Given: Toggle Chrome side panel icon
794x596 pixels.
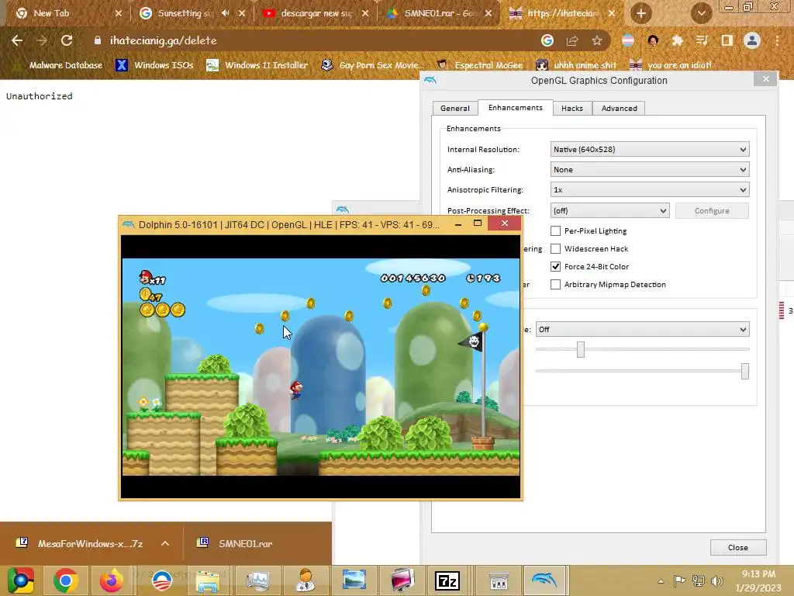Looking at the screenshot, I should (x=727, y=40).
